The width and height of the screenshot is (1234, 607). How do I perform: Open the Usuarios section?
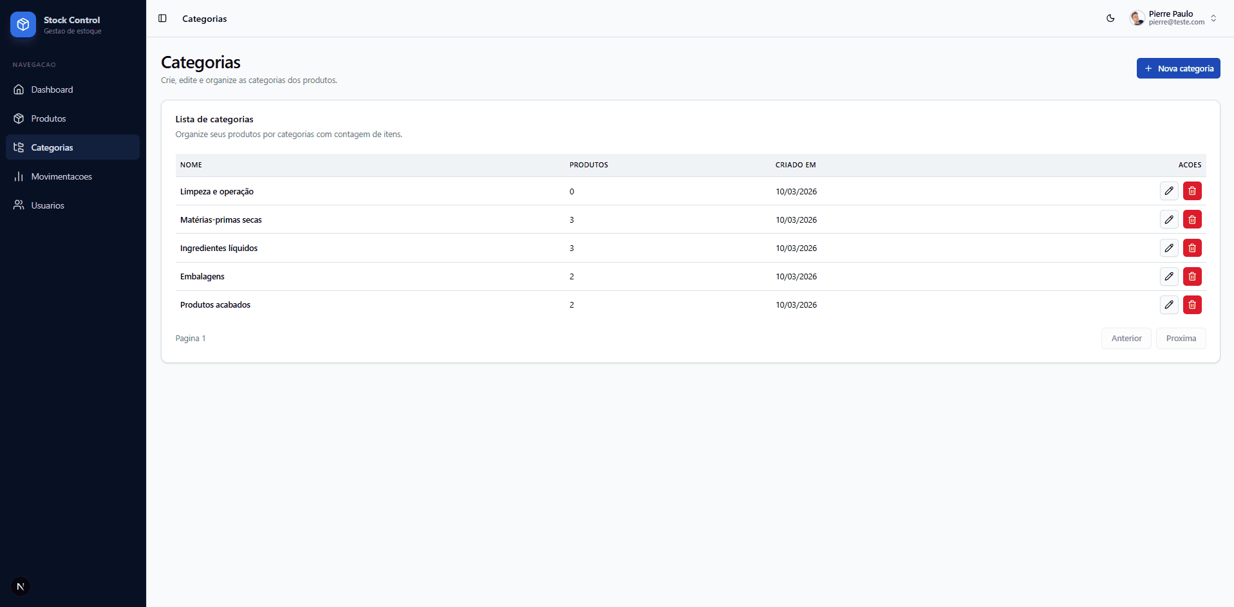click(48, 205)
